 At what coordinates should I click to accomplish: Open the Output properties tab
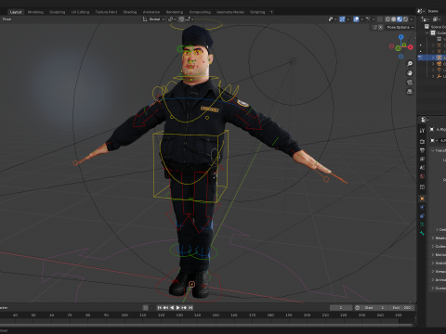[422, 150]
